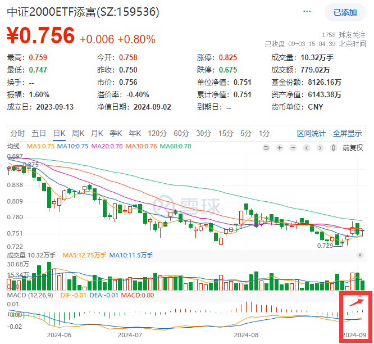Click the 基金份额 value 8126.16万
The width and height of the screenshot is (374, 344).
325,82
